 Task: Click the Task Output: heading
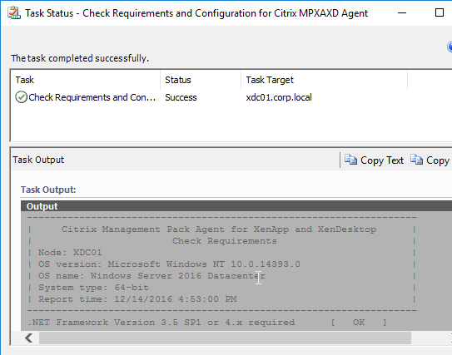click(48, 190)
